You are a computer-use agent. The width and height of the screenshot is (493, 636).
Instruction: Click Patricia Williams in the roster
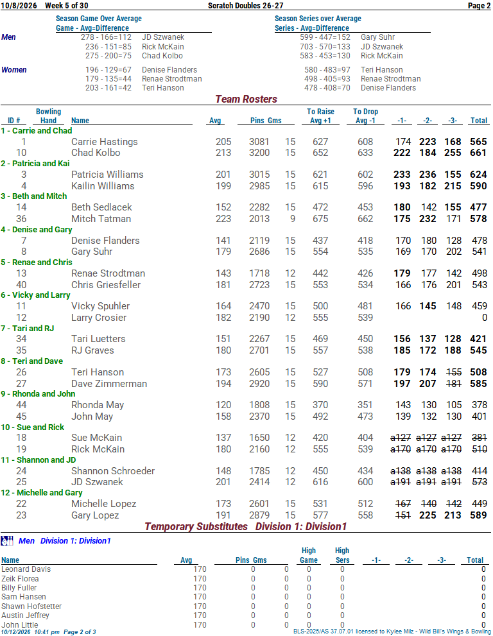click(x=107, y=175)
